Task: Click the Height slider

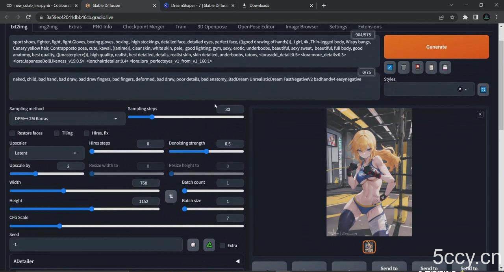Action: pos(84,209)
